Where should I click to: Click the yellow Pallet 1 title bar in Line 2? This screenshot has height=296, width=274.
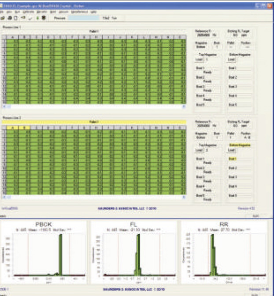coord(94,122)
